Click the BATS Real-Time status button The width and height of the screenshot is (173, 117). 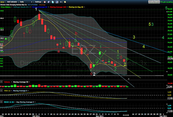154,2
